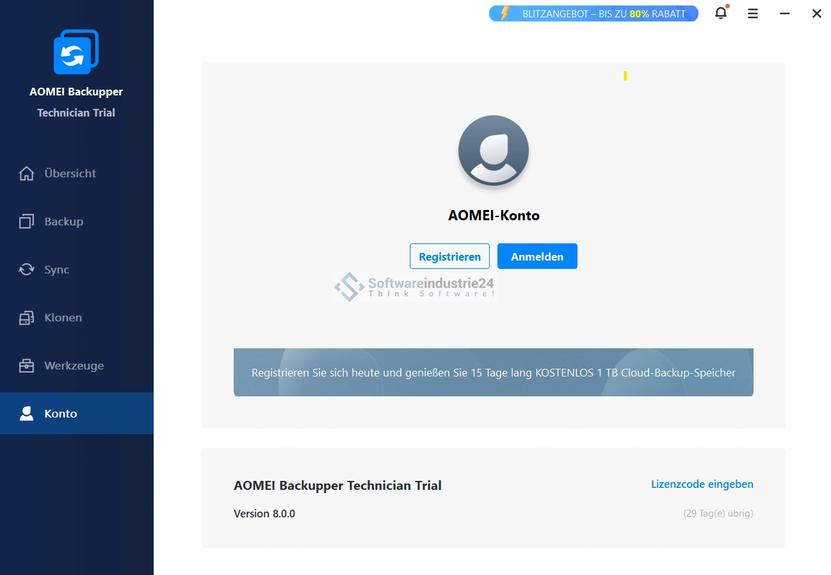Screen dimensions: 831x575
Task: Minimize the AOMEI Backupper window
Action: click(x=785, y=13)
